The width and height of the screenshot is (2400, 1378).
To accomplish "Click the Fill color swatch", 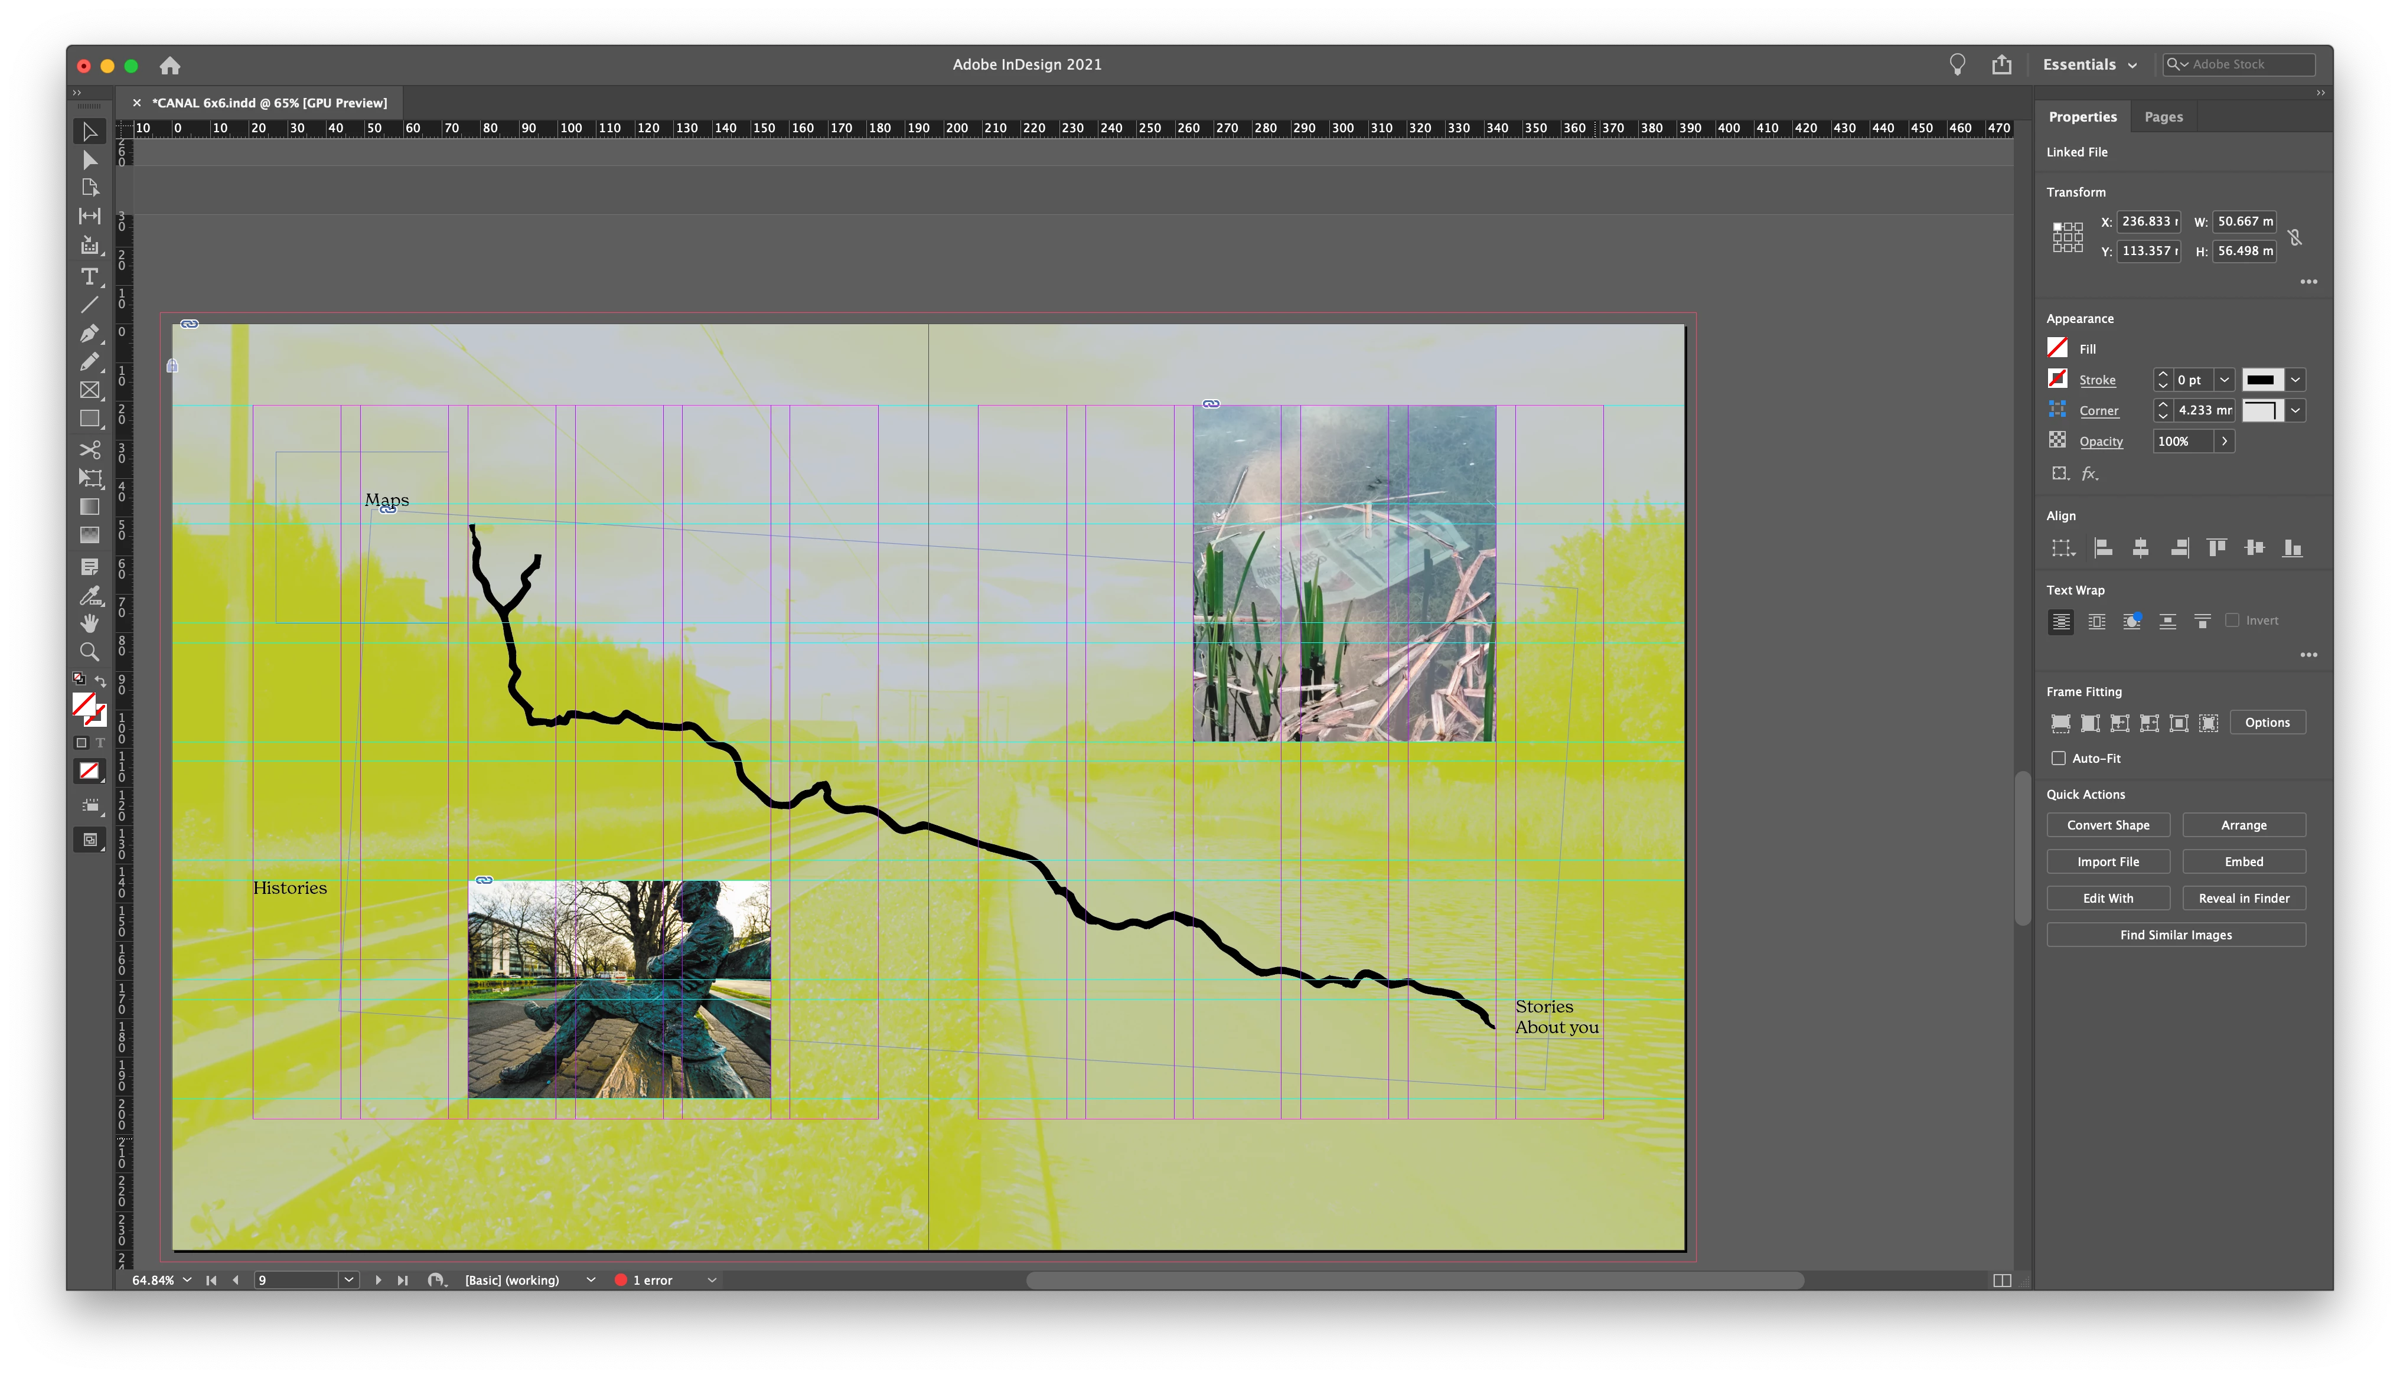I will coord(2057,348).
